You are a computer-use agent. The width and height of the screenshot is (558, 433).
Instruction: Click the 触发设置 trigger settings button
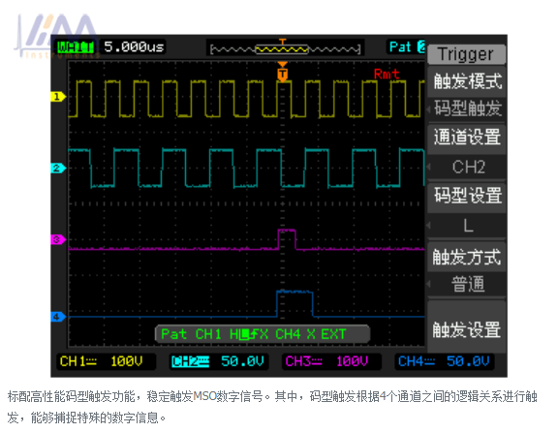[x=467, y=329]
